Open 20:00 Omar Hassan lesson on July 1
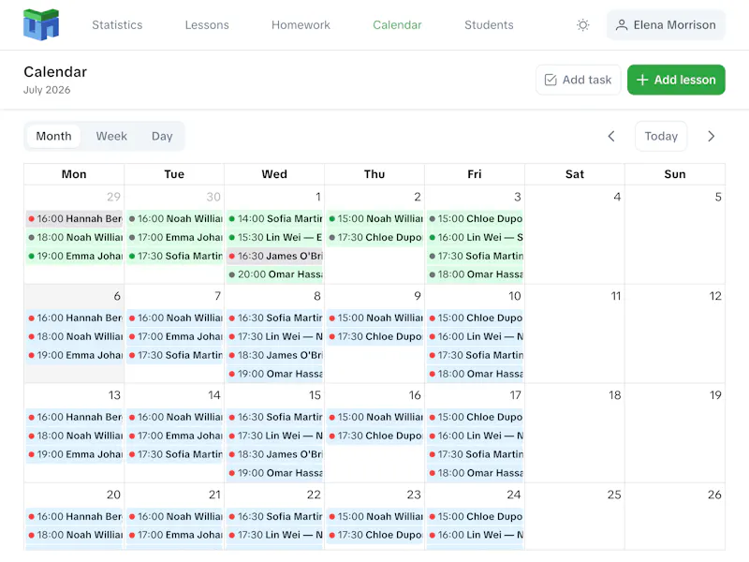This screenshot has height=562, width=749. pos(275,274)
